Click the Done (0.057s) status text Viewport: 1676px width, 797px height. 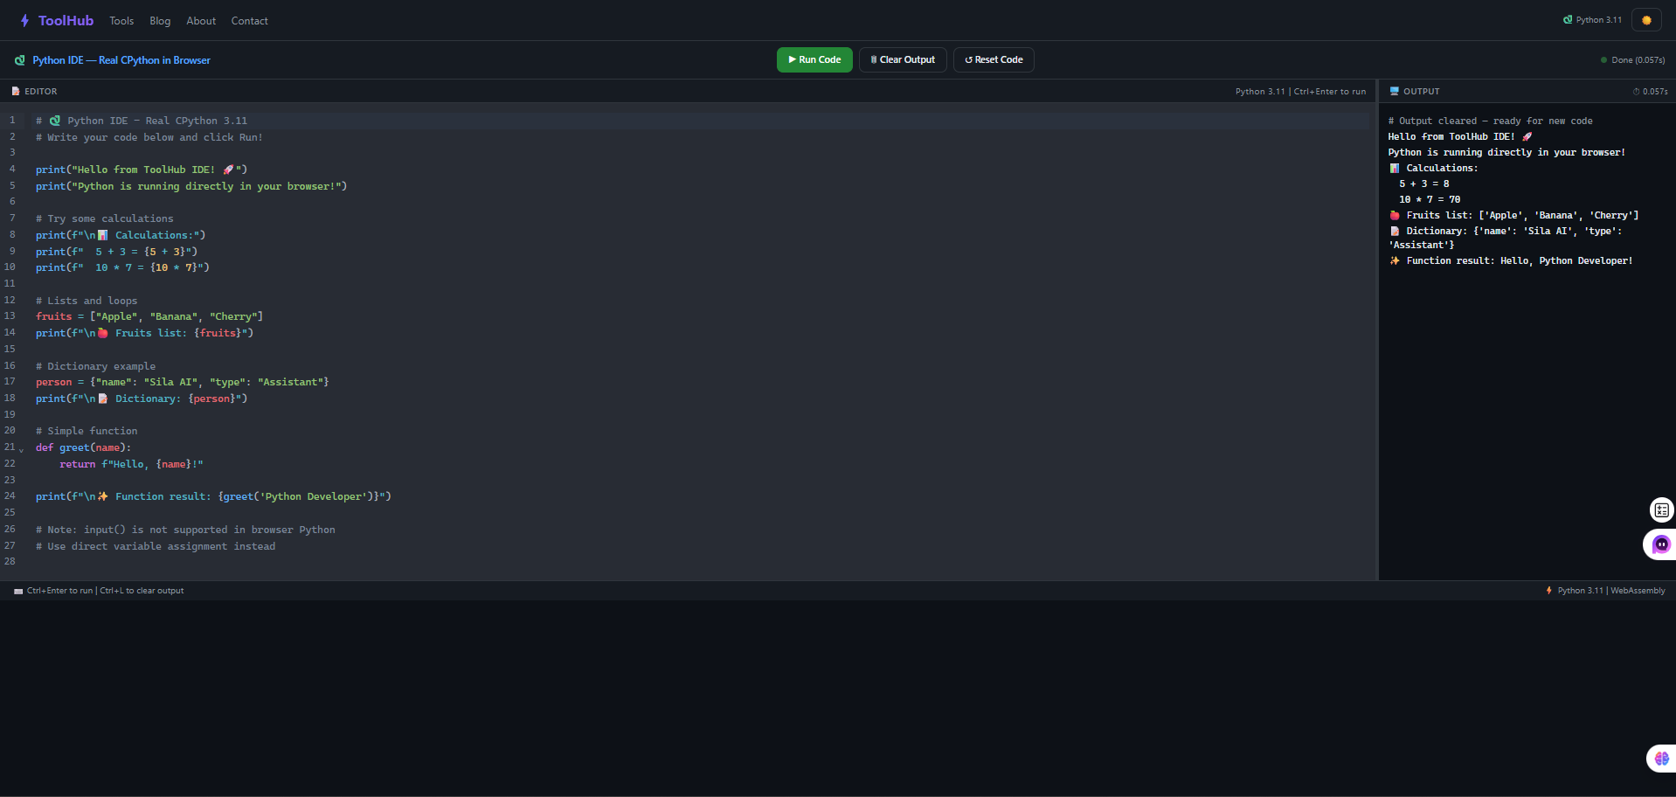pyautogui.click(x=1638, y=60)
